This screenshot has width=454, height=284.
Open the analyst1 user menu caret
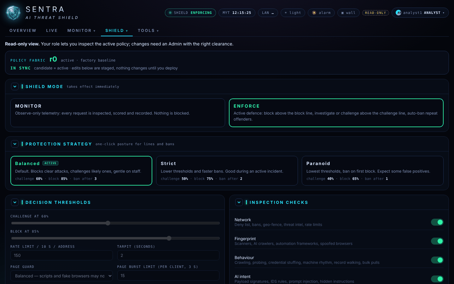pos(444,13)
